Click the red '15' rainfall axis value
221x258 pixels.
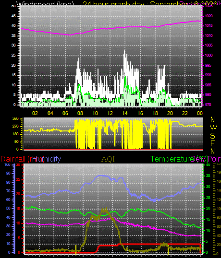18,209
